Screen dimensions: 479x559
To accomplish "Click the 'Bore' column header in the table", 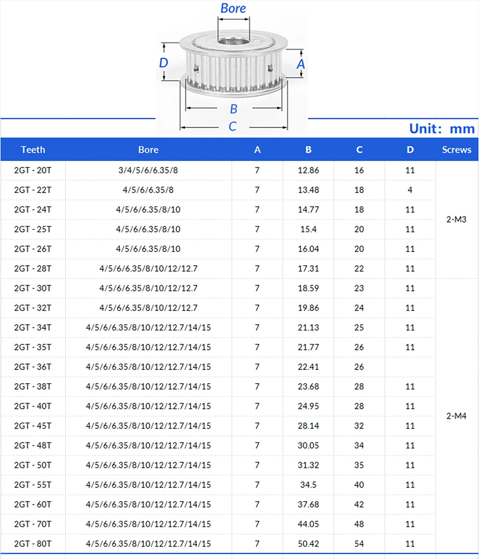I will (148, 150).
